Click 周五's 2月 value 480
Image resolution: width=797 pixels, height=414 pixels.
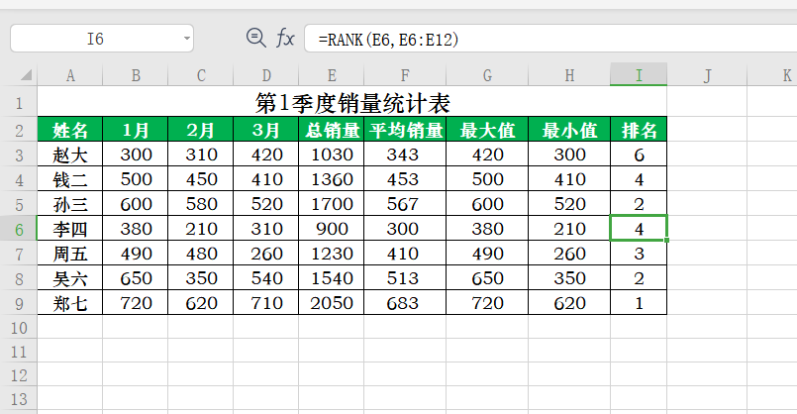point(201,254)
